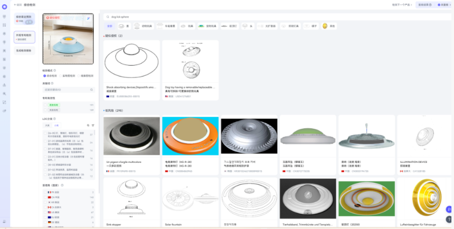Image resolution: width=454 pixels, height=229 pixels.
Task: Click the help icon next to LOC分类
Action: 54,118
